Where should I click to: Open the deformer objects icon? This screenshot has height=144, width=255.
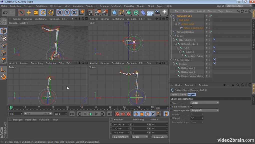[x=143, y=12]
